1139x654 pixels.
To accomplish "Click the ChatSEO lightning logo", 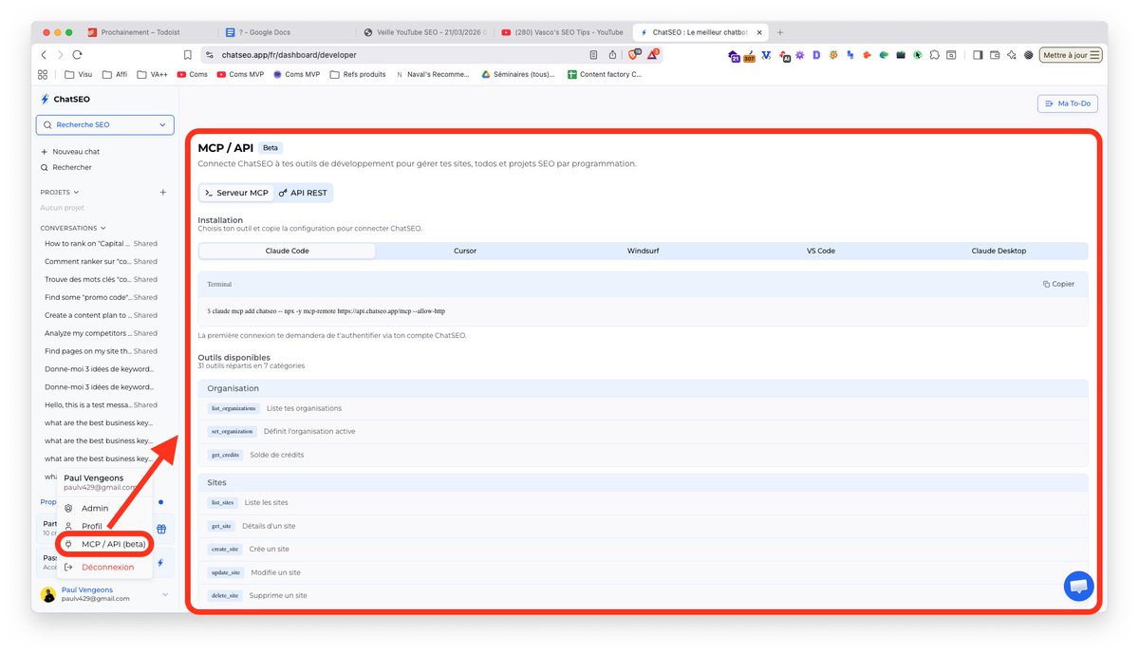I will click(x=45, y=99).
